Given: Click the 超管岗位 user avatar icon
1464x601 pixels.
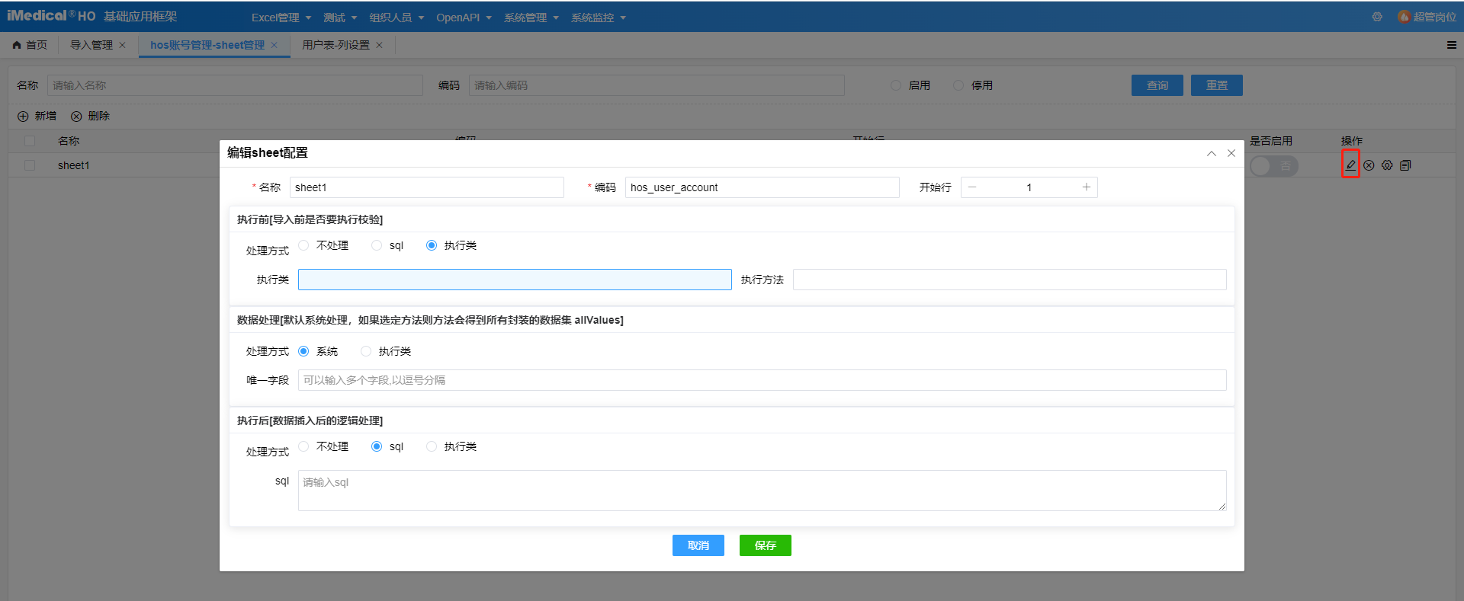Looking at the screenshot, I should pos(1404,17).
